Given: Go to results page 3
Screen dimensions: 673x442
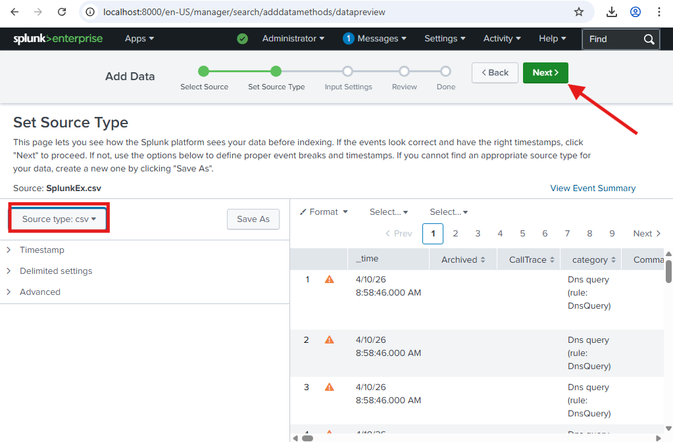Looking at the screenshot, I should point(478,234).
